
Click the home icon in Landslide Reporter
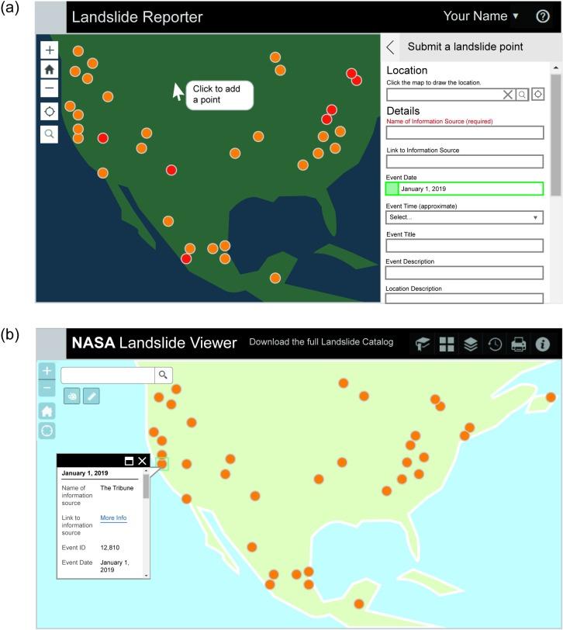50,70
